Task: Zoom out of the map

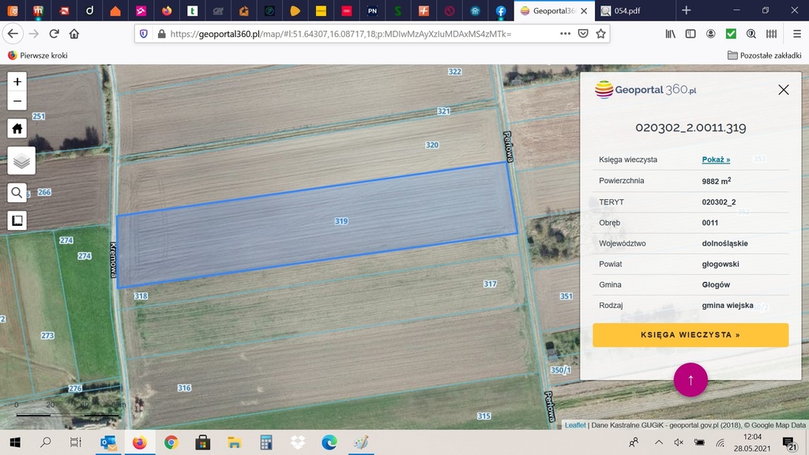Action: (x=17, y=101)
